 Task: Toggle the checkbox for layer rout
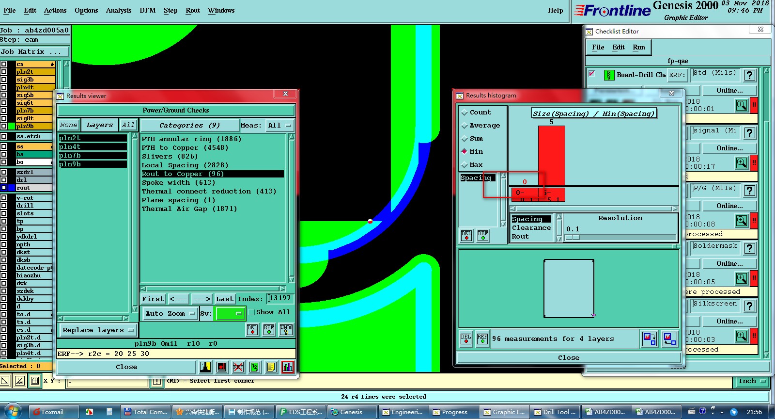4,188
